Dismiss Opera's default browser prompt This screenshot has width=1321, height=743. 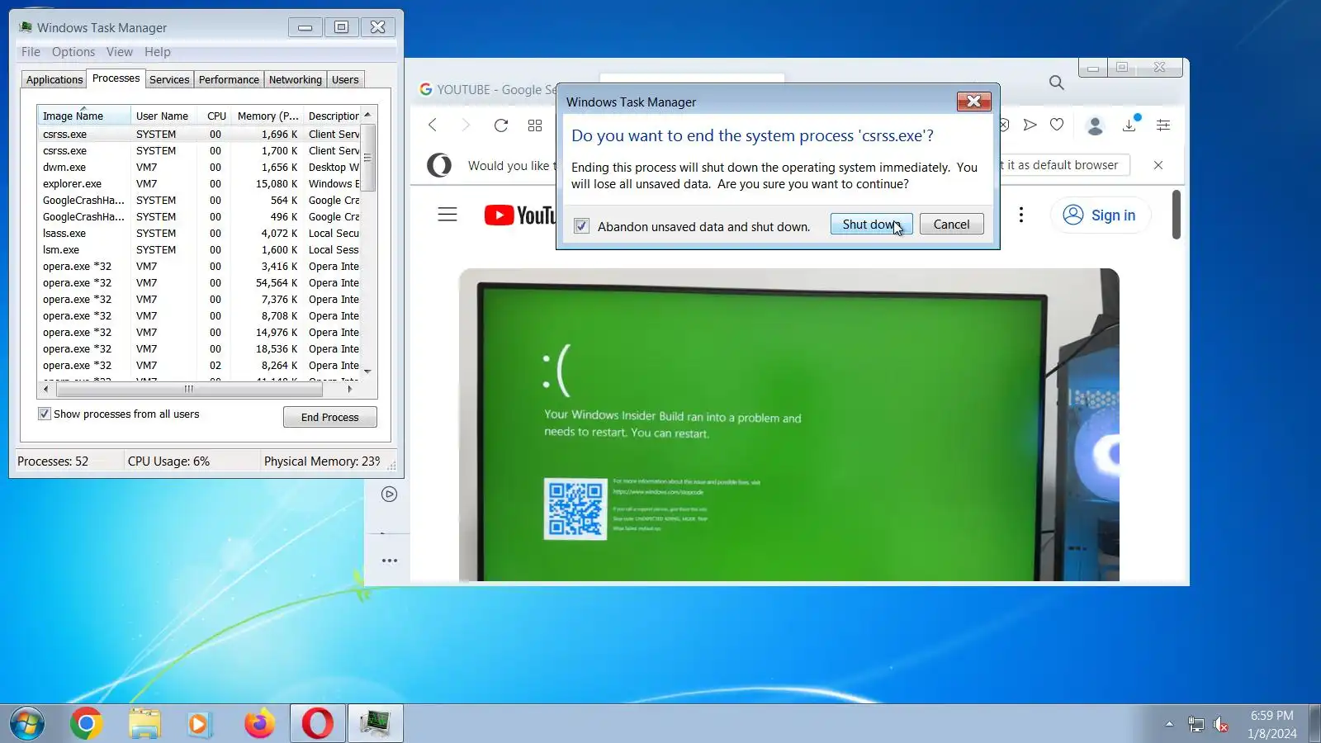click(1158, 165)
